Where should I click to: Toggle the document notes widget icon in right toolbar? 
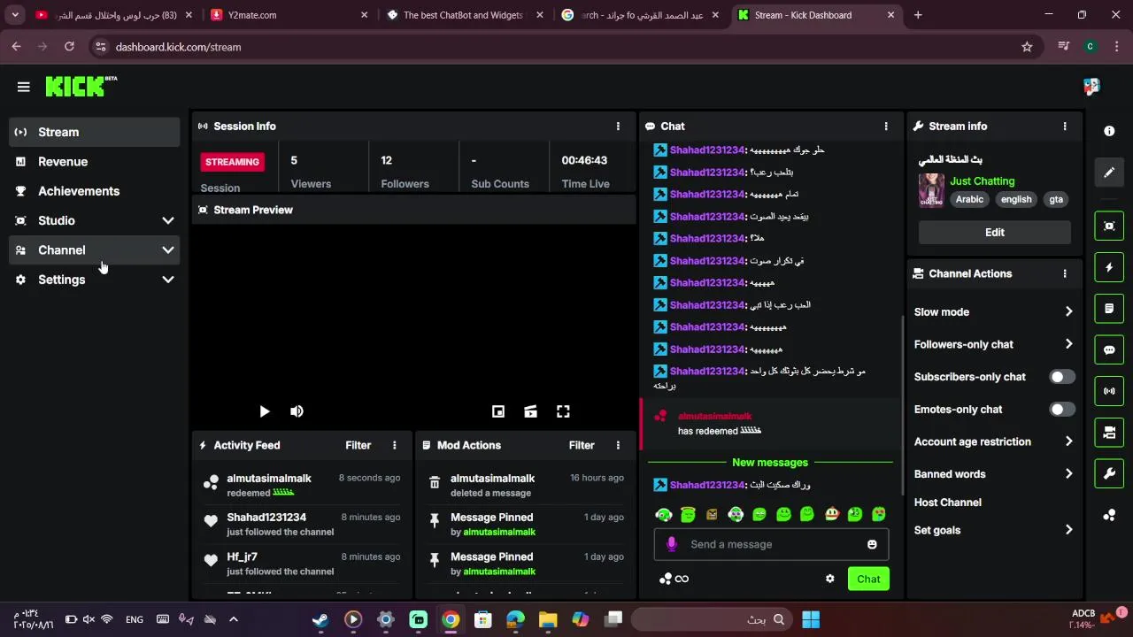pyautogui.click(x=1109, y=309)
